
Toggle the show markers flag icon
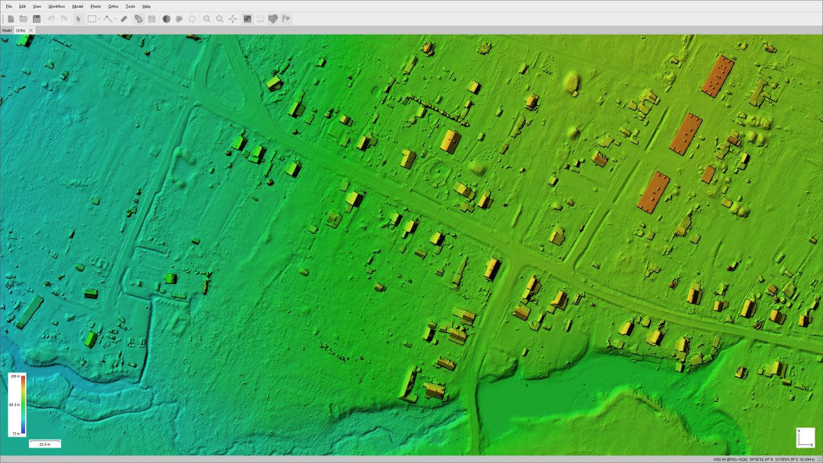tap(286, 19)
